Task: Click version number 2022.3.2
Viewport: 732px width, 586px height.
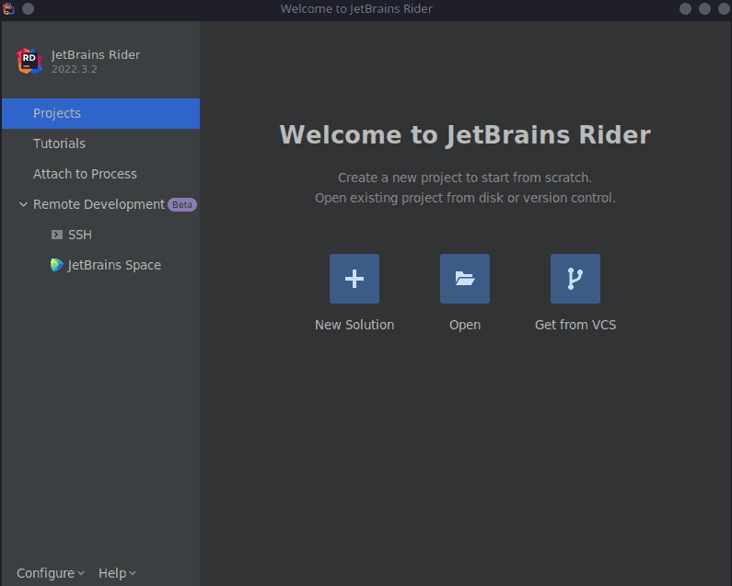Action: [75, 69]
